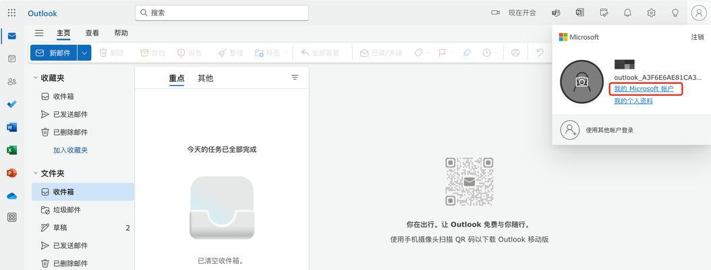This screenshot has width=711, height=270.
Task: Open OneDrive cloud icon
Action: click(11, 196)
